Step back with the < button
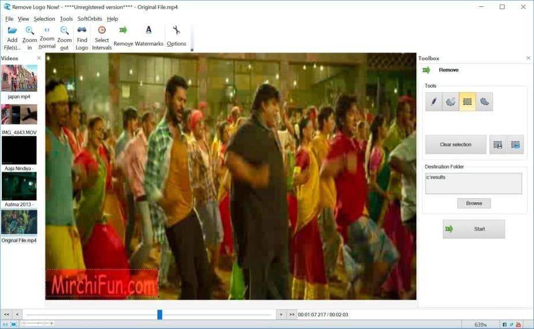This screenshot has height=329, width=534. (x=17, y=315)
